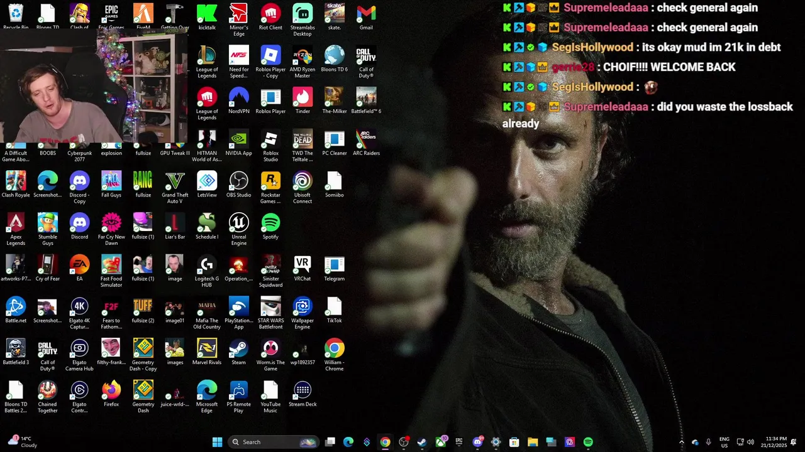Image resolution: width=805 pixels, height=452 pixels.
Task: Select the Marvel Rivals desktop icon
Action: pyautogui.click(x=207, y=352)
